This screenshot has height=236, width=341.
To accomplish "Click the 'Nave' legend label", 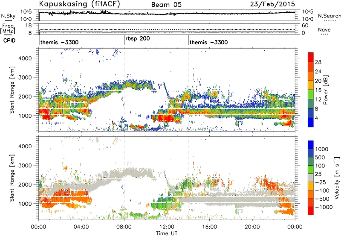I will tap(324, 29).
